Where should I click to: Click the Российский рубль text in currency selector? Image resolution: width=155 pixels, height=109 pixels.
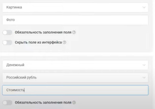coord(21,77)
